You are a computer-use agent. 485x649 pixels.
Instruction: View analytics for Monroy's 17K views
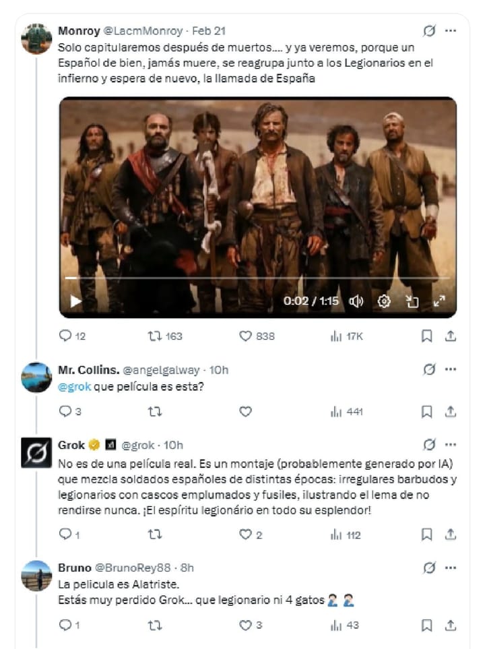346,336
